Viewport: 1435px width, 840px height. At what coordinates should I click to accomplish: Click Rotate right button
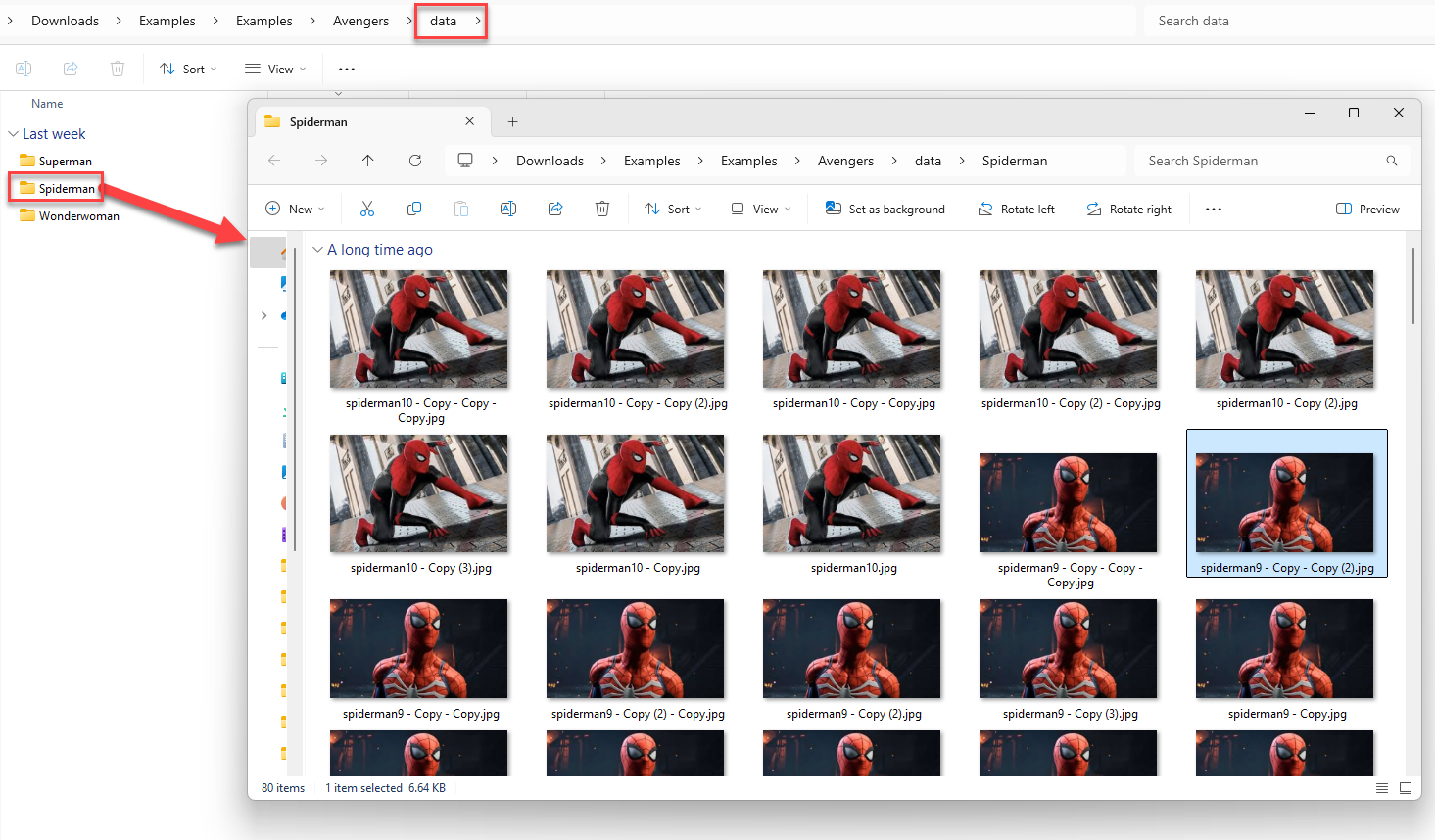tap(1128, 209)
